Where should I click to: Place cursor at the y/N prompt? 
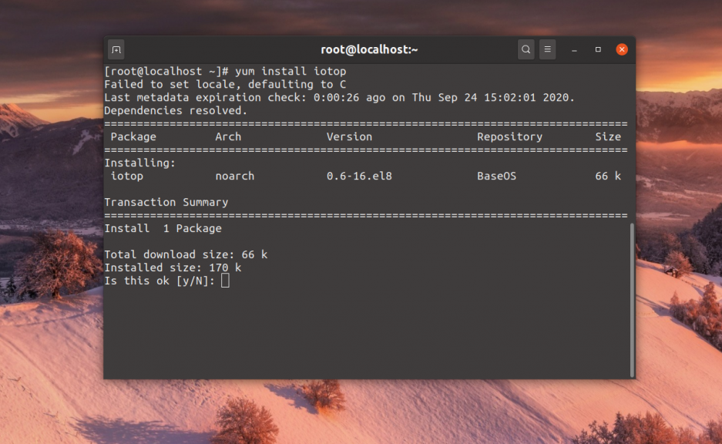tap(225, 281)
